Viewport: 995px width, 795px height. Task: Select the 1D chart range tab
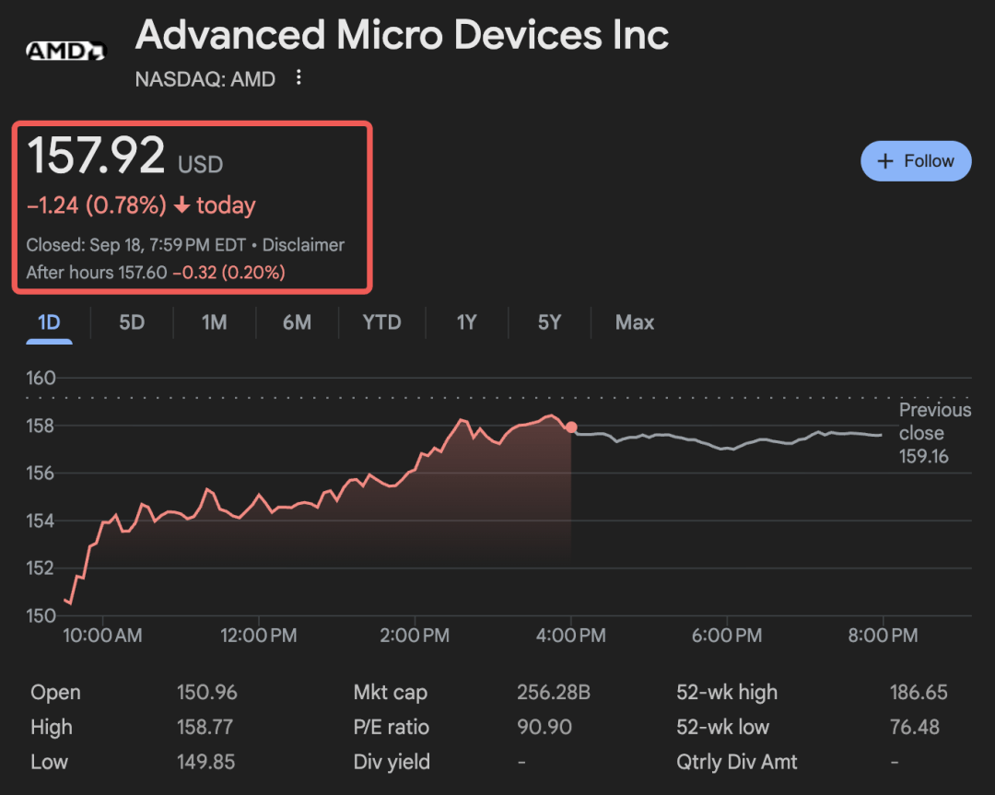[x=49, y=322]
